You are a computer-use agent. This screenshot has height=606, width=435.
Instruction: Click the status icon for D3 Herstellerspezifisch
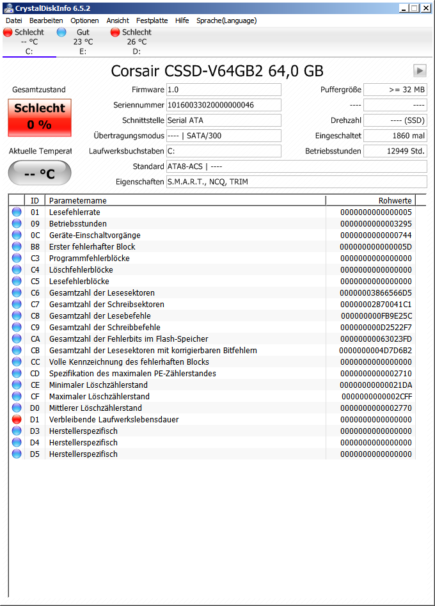17,431
